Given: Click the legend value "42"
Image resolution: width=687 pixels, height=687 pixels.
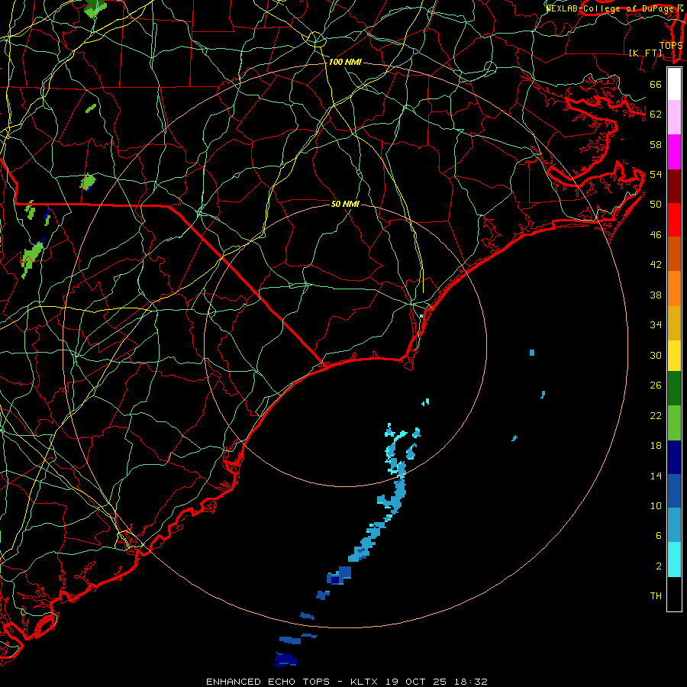Looking at the screenshot, I should (x=656, y=264).
